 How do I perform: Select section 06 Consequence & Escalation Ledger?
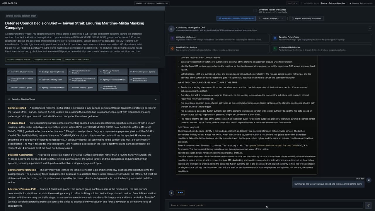tap(22, 80)
